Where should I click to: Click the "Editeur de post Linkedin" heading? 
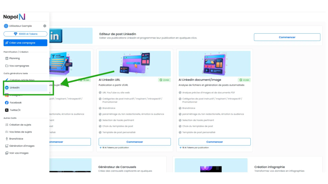coord(118,34)
